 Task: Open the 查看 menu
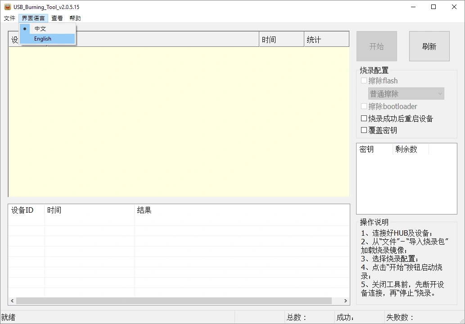(x=57, y=18)
